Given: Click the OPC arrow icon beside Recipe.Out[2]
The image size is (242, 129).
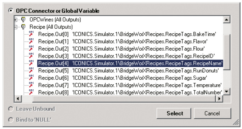Looking at the screenshot, I should 31,49.
